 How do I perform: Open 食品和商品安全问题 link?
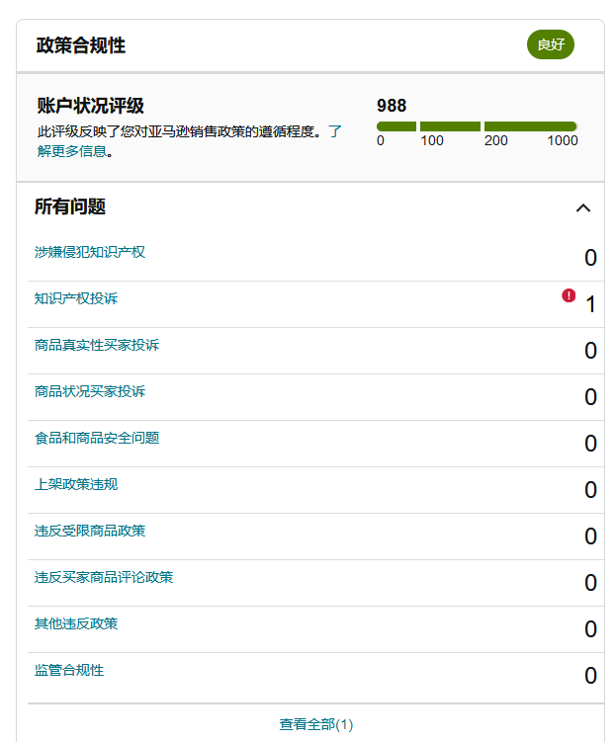click(x=97, y=438)
